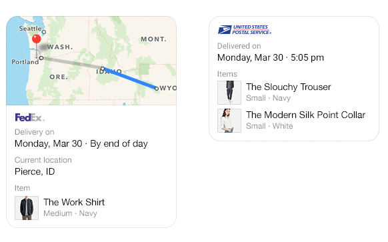This screenshot has width=388, height=242.
Task: Click the United States Postal Service logo
Action: [x=245, y=30]
